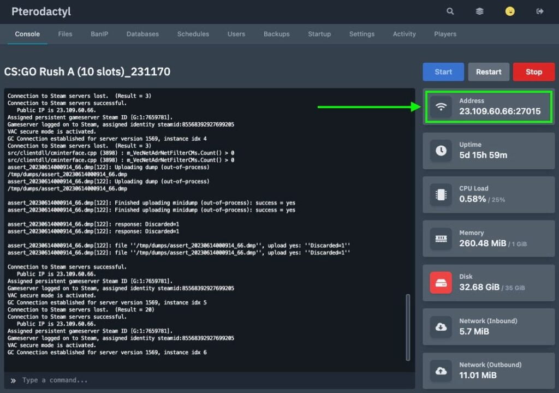Image resolution: width=559 pixels, height=393 pixels.
Task: Click the Memory card icon
Action: click(441, 238)
